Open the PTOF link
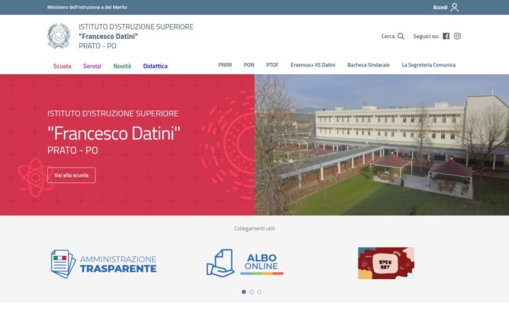 click(272, 65)
